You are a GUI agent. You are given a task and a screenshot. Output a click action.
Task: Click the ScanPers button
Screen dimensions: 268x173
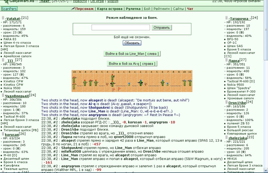9,9
